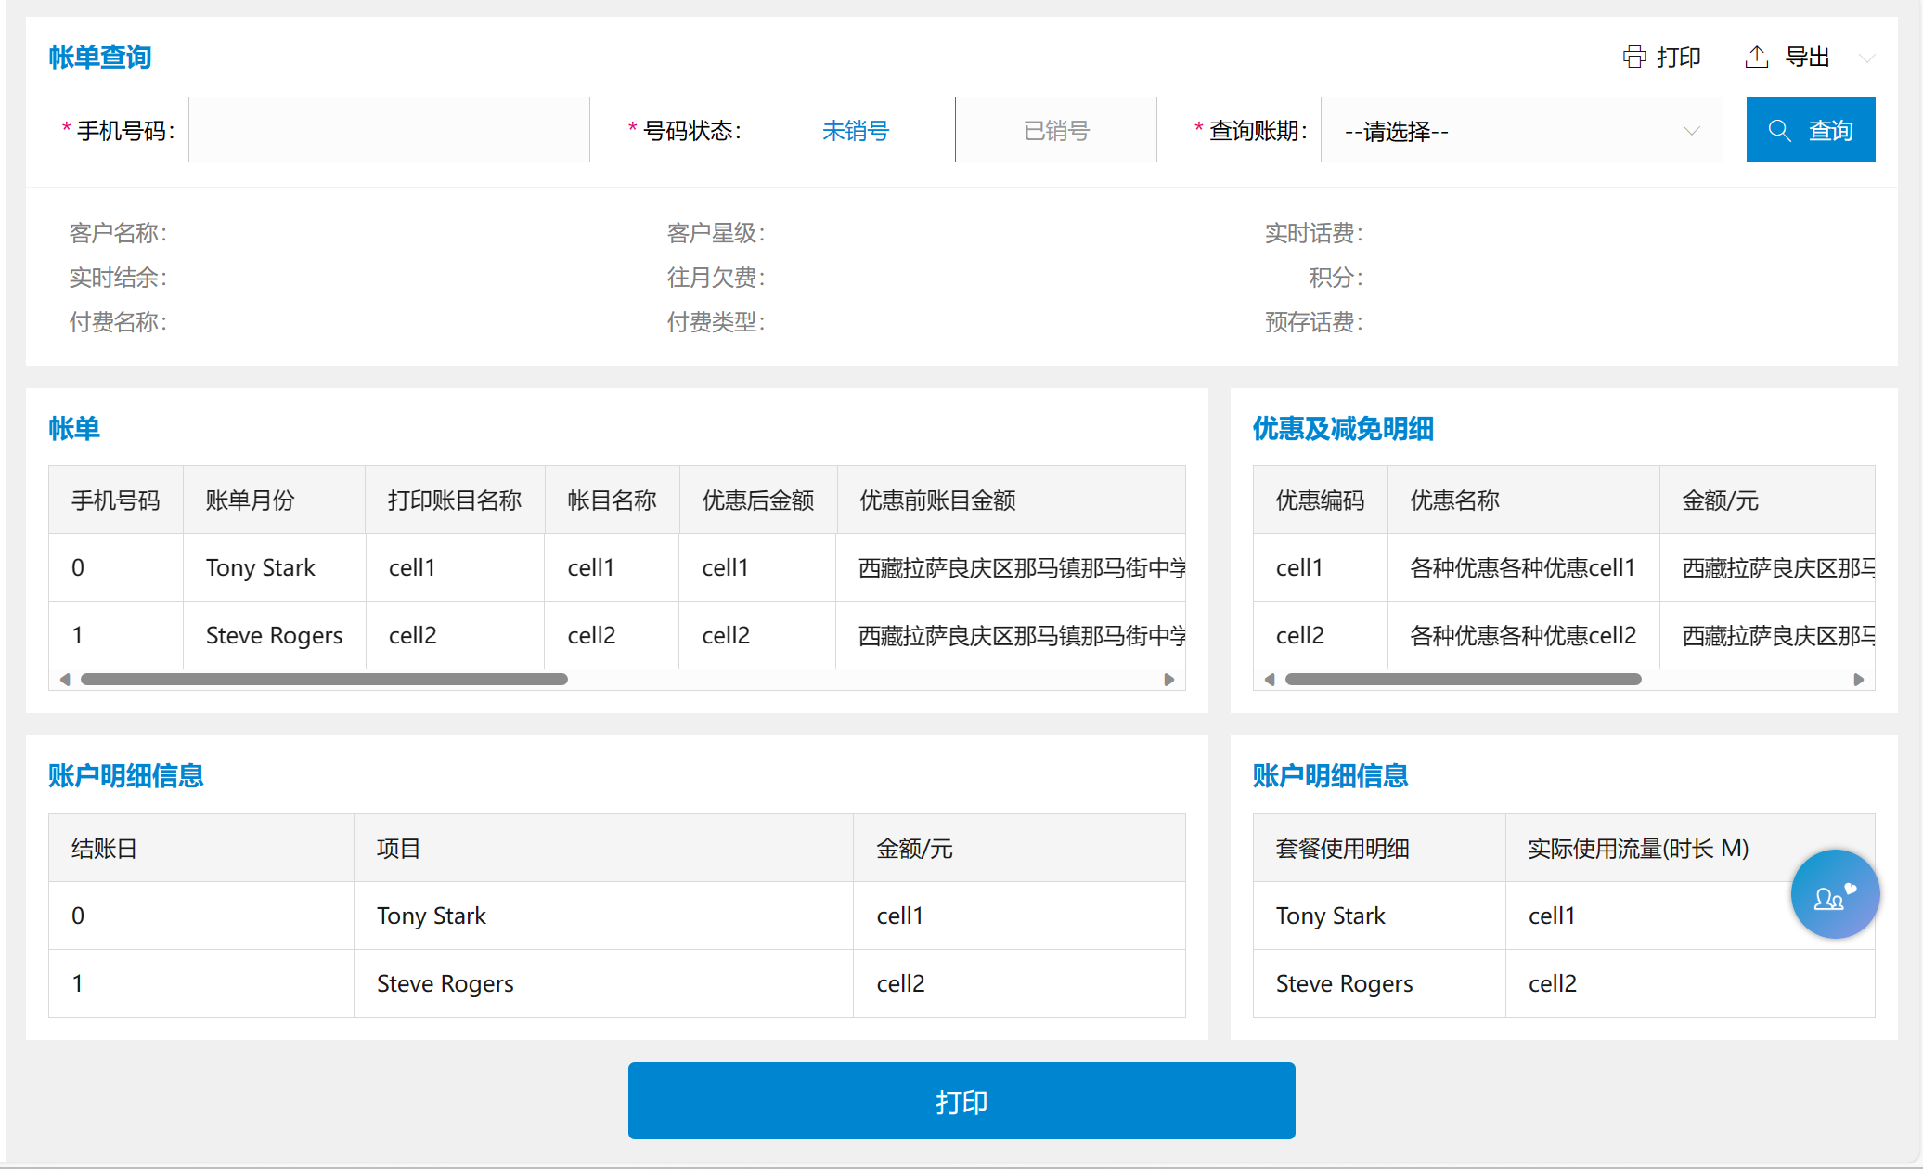
Task: Open the floating customer service bubble
Action: click(x=1835, y=894)
